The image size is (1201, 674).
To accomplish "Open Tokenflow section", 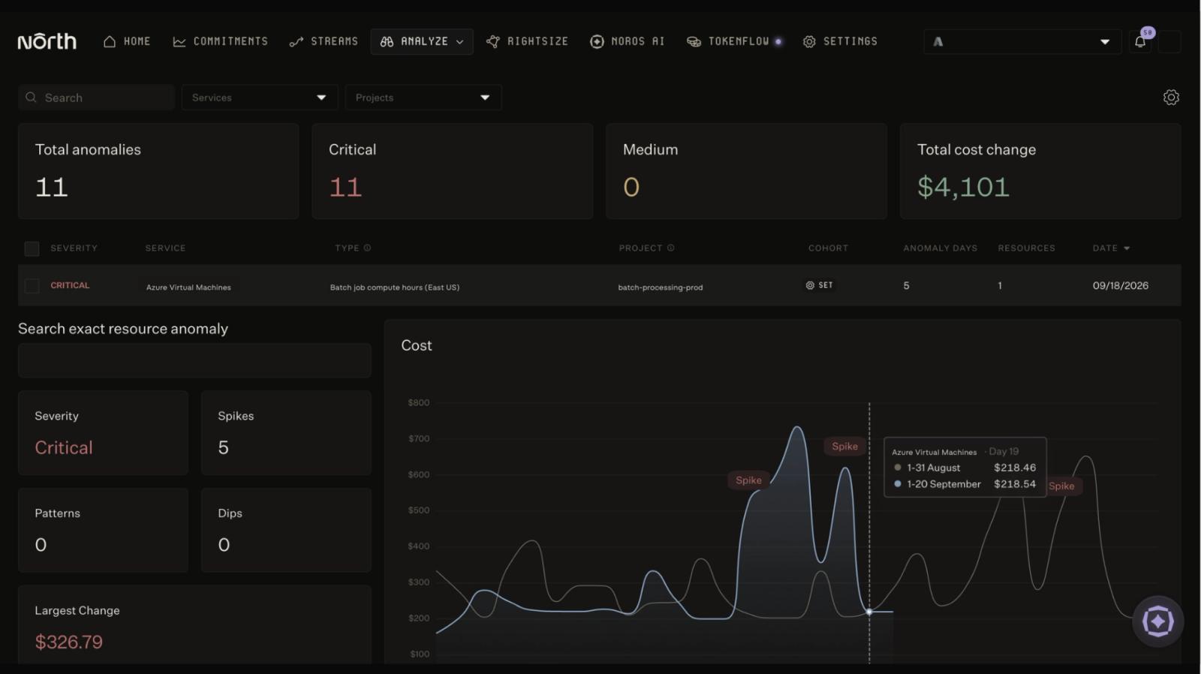I will (x=735, y=41).
